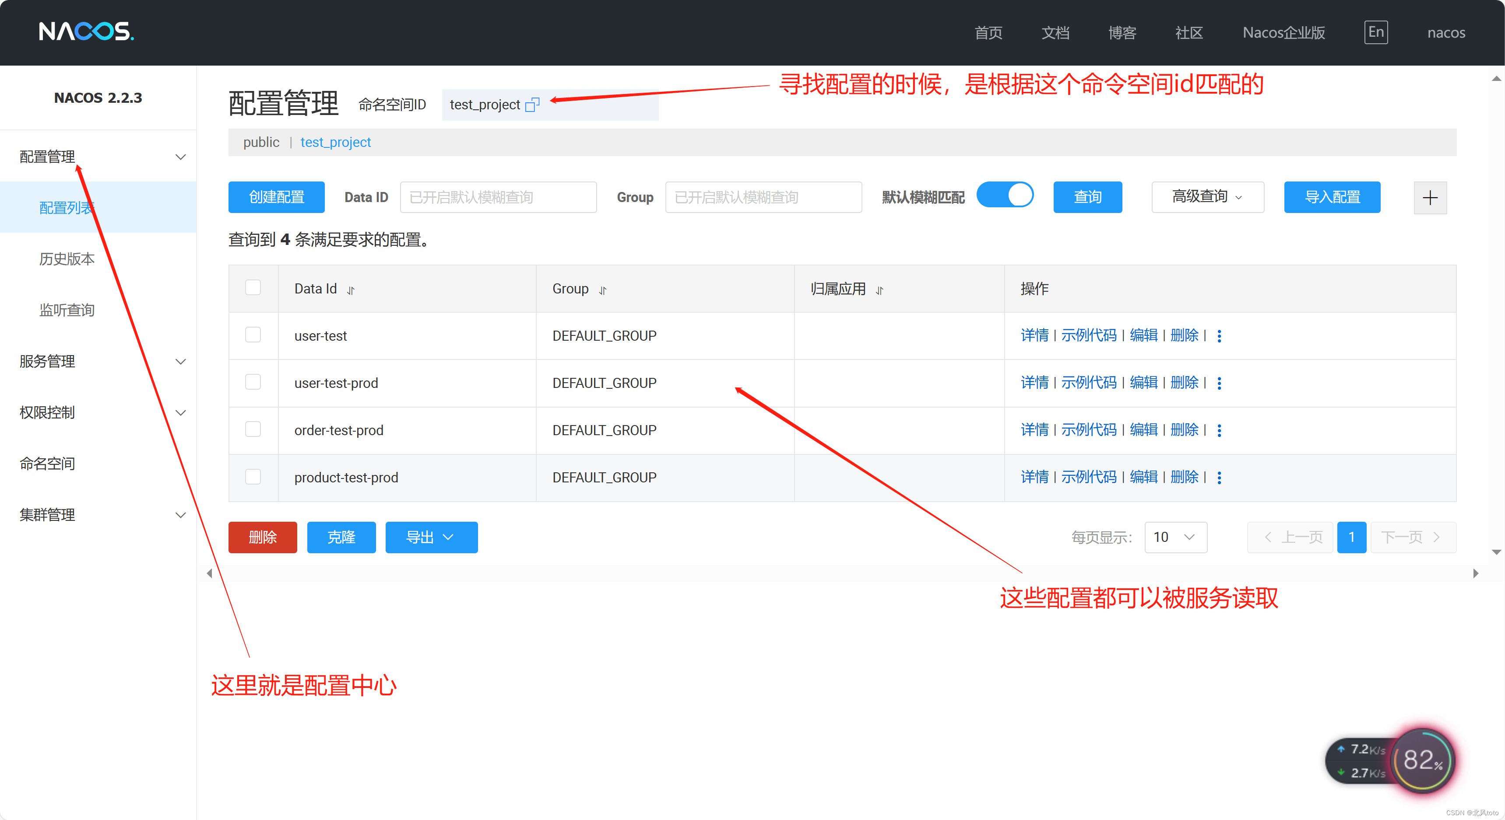Click the red 删除 button
This screenshot has height=820, width=1505.
(x=262, y=537)
